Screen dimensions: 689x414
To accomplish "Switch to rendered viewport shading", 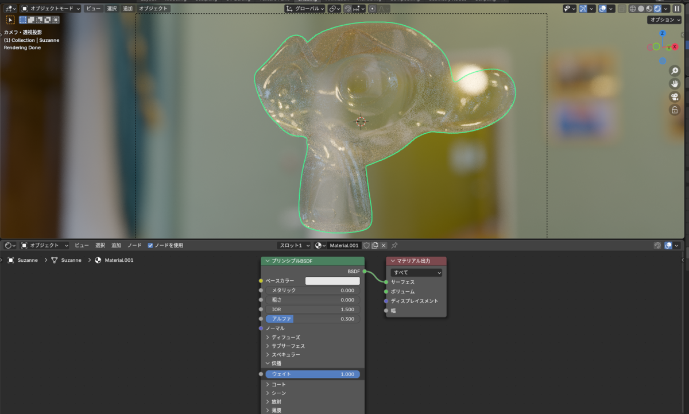I will pyautogui.click(x=657, y=9).
